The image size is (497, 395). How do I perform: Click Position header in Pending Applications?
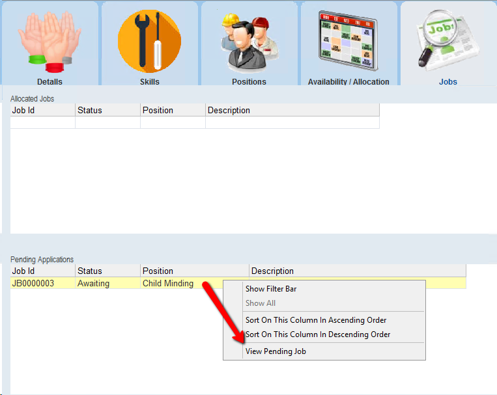(194, 271)
